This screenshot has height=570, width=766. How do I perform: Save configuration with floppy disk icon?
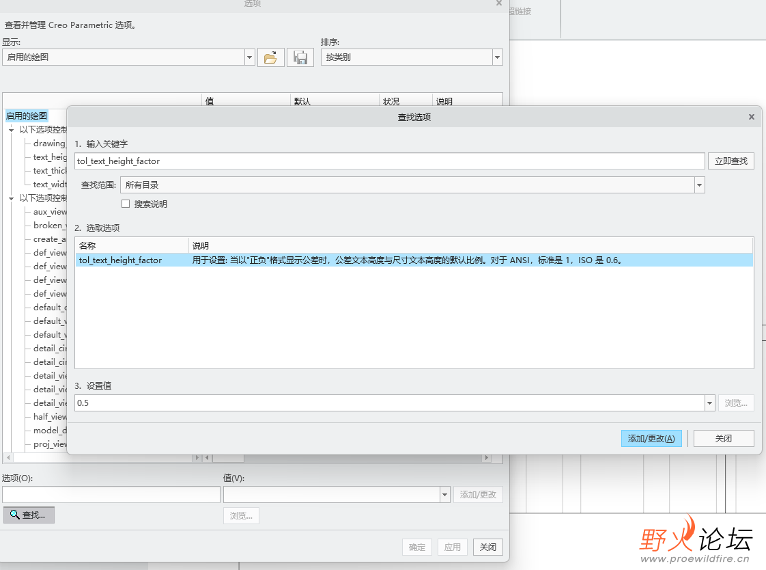click(300, 57)
